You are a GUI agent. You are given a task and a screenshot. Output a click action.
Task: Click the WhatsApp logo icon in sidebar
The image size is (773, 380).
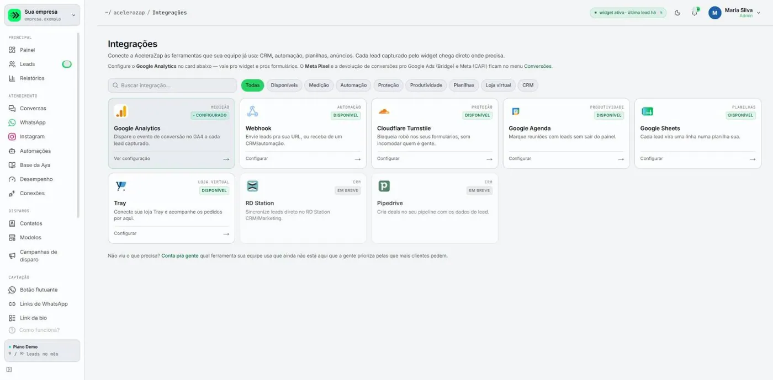click(x=12, y=122)
